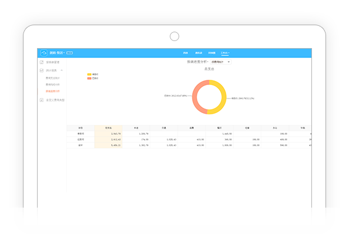Click the orange segment of donut chart

pos(195,97)
